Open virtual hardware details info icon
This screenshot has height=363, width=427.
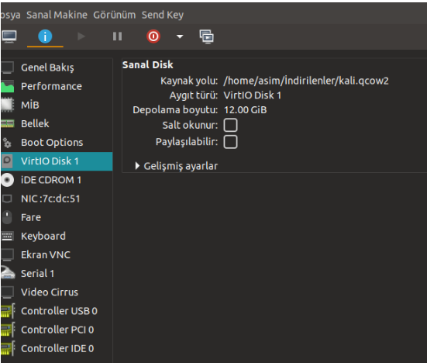(45, 36)
